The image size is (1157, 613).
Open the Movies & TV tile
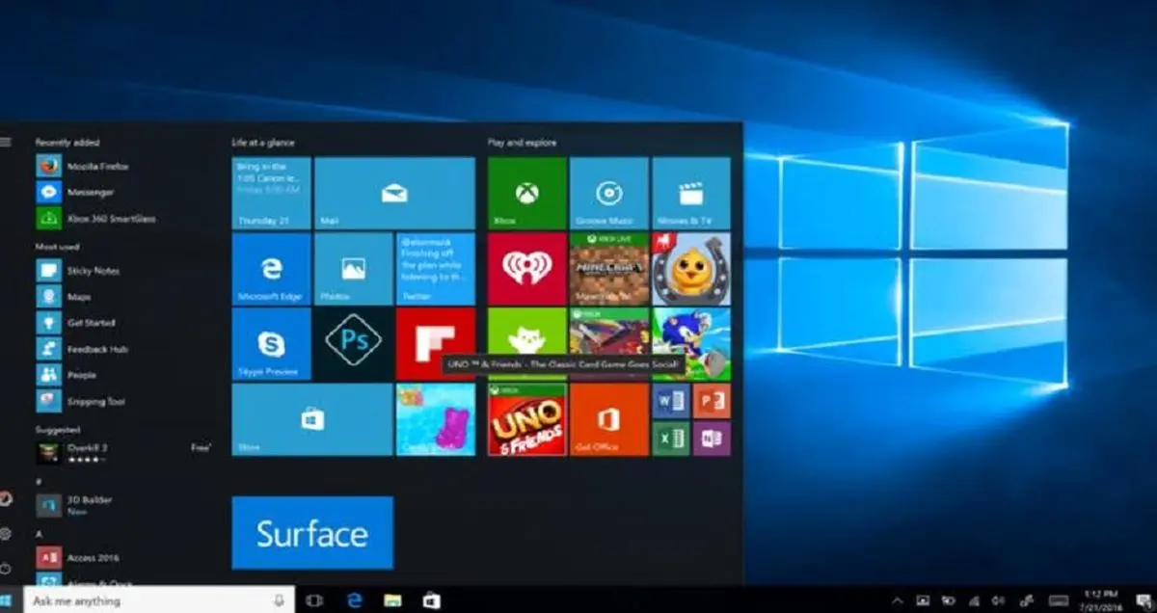690,193
